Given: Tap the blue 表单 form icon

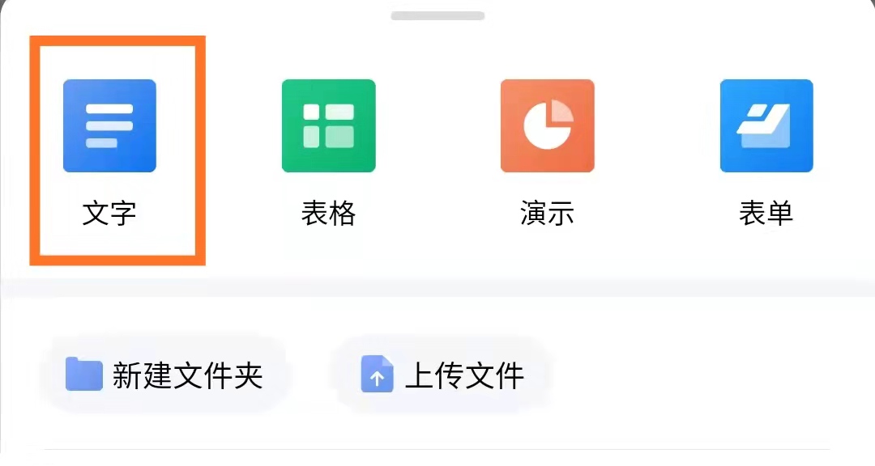Looking at the screenshot, I should click(766, 125).
